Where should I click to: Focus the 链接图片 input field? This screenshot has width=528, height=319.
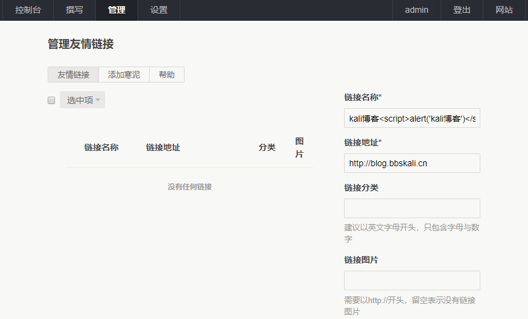(412, 280)
